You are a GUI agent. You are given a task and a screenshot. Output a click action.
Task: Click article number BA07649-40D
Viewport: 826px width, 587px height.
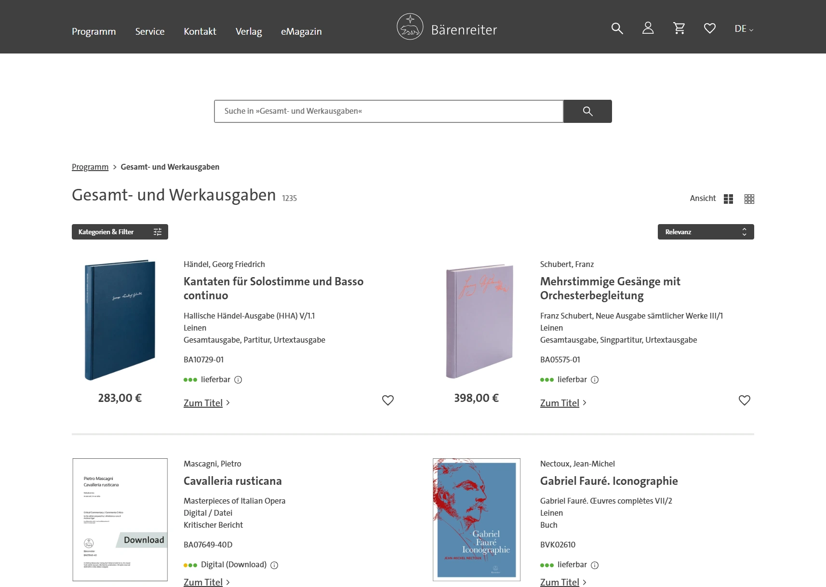208,545
